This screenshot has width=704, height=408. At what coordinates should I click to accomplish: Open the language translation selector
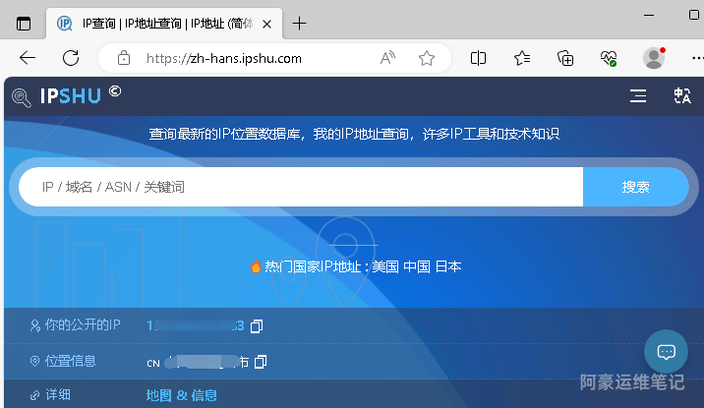pyautogui.click(x=682, y=95)
